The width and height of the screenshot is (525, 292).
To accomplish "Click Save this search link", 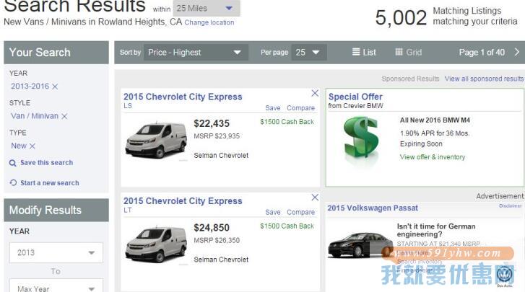I will tap(46, 163).
